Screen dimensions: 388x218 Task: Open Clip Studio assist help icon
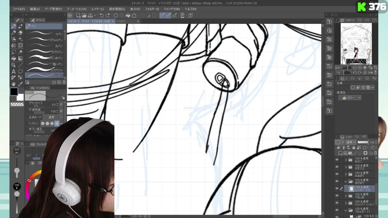pyautogui.click(x=190, y=15)
